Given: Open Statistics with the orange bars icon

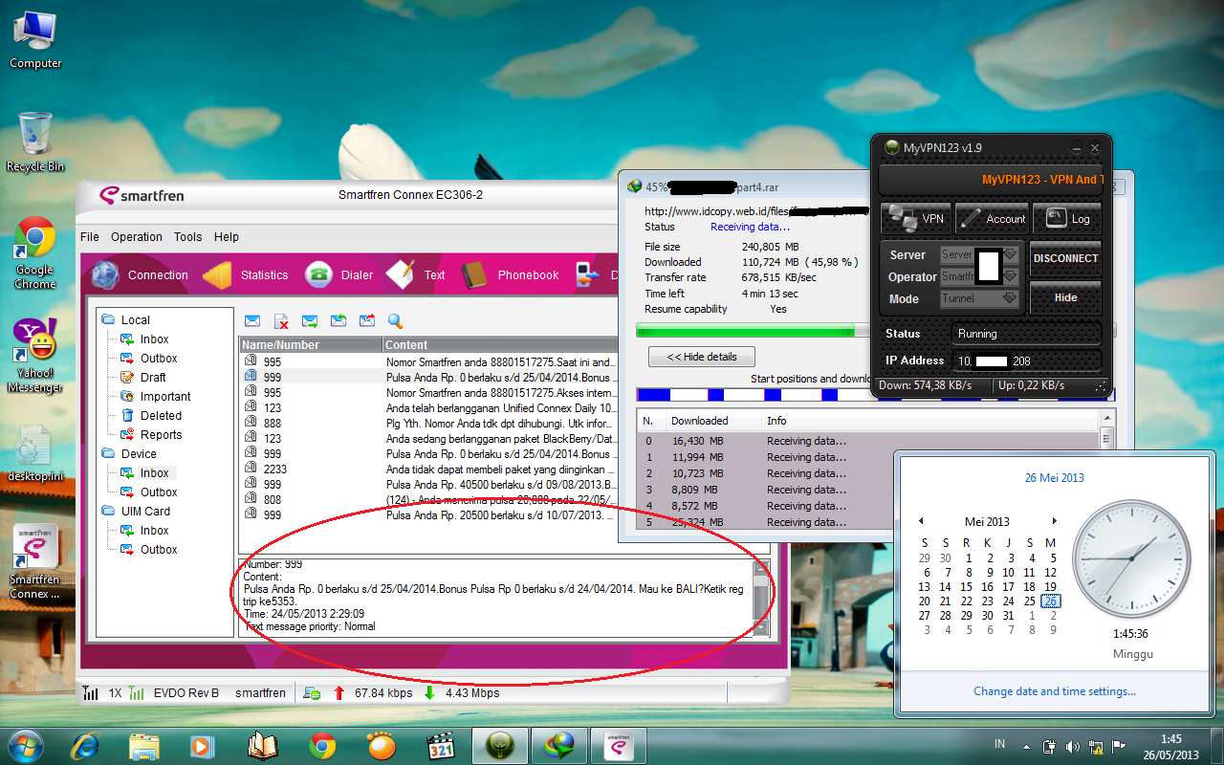Looking at the screenshot, I should [x=217, y=274].
